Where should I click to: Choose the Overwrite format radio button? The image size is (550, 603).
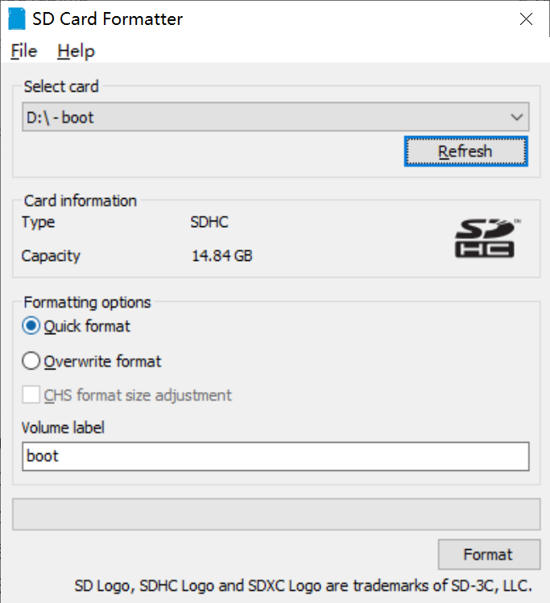pos(32,361)
